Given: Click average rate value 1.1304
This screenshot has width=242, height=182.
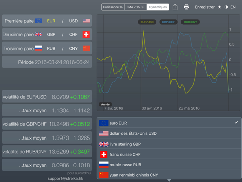Looking at the screenshot, I should click(60, 111).
